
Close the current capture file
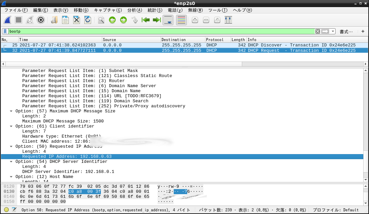tap(77, 20)
